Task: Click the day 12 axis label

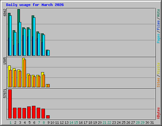Action: pos(62,123)
